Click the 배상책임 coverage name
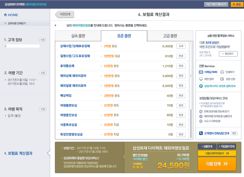 tap(66, 96)
